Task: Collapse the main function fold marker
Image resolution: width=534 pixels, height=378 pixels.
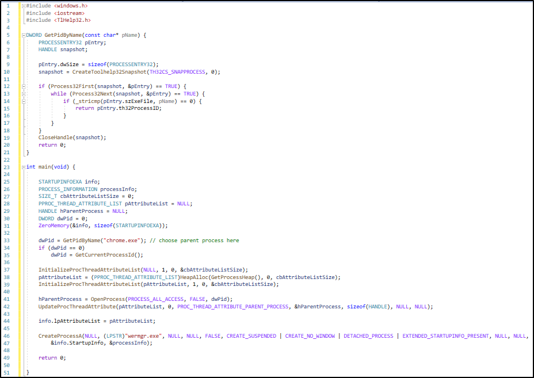Action: tap(24, 167)
